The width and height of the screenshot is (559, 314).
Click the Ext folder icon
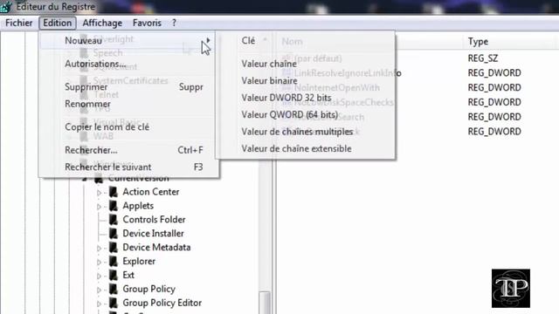point(114,276)
